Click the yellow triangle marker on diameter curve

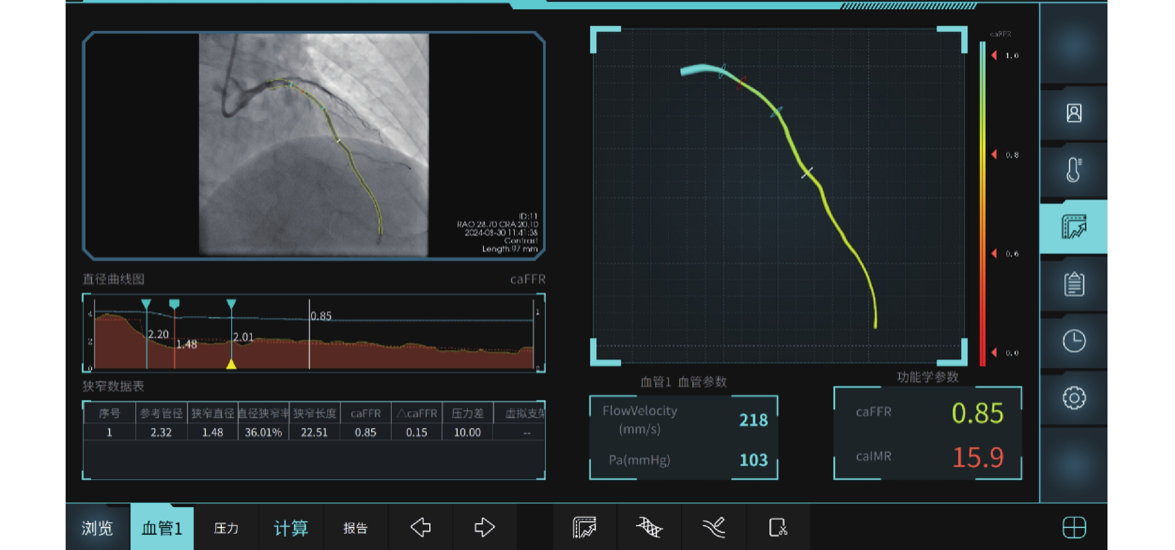tap(231, 364)
